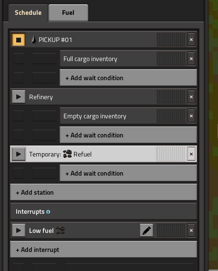Select the Schedule tab

click(x=28, y=12)
